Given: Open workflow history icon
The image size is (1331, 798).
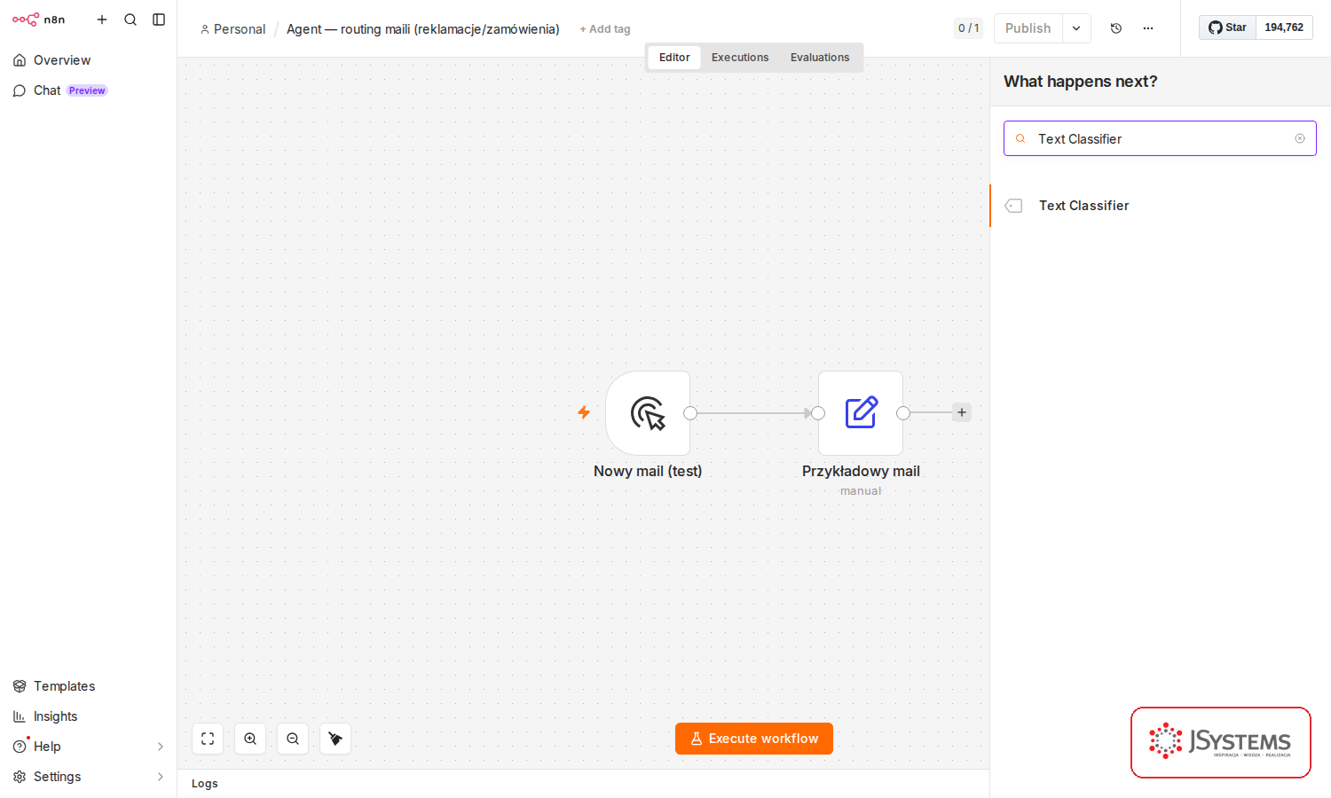Looking at the screenshot, I should pos(1116,28).
